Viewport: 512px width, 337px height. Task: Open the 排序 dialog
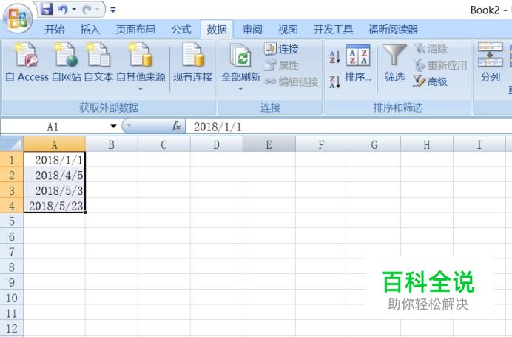coord(358,64)
